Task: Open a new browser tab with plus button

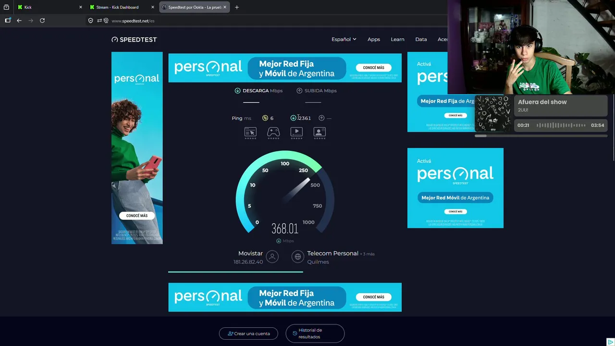Action: click(x=237, y=7)
